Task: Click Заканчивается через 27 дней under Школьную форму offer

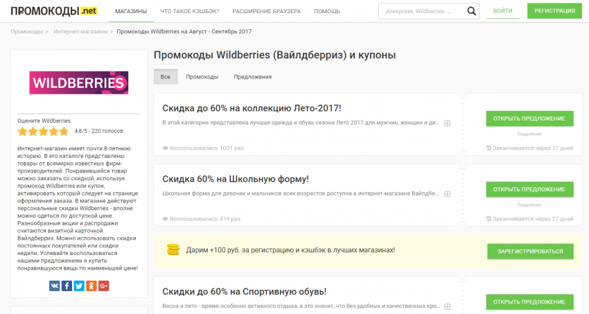Action: coord(529,219)
